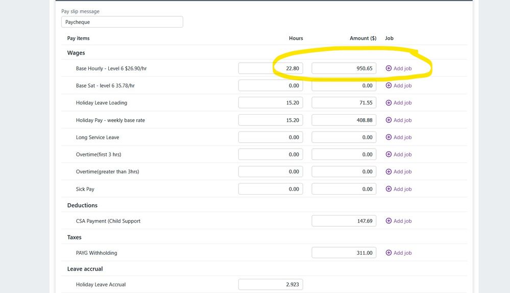Click Holiday Leave Accrual hours field 2.923

[271, 284]
